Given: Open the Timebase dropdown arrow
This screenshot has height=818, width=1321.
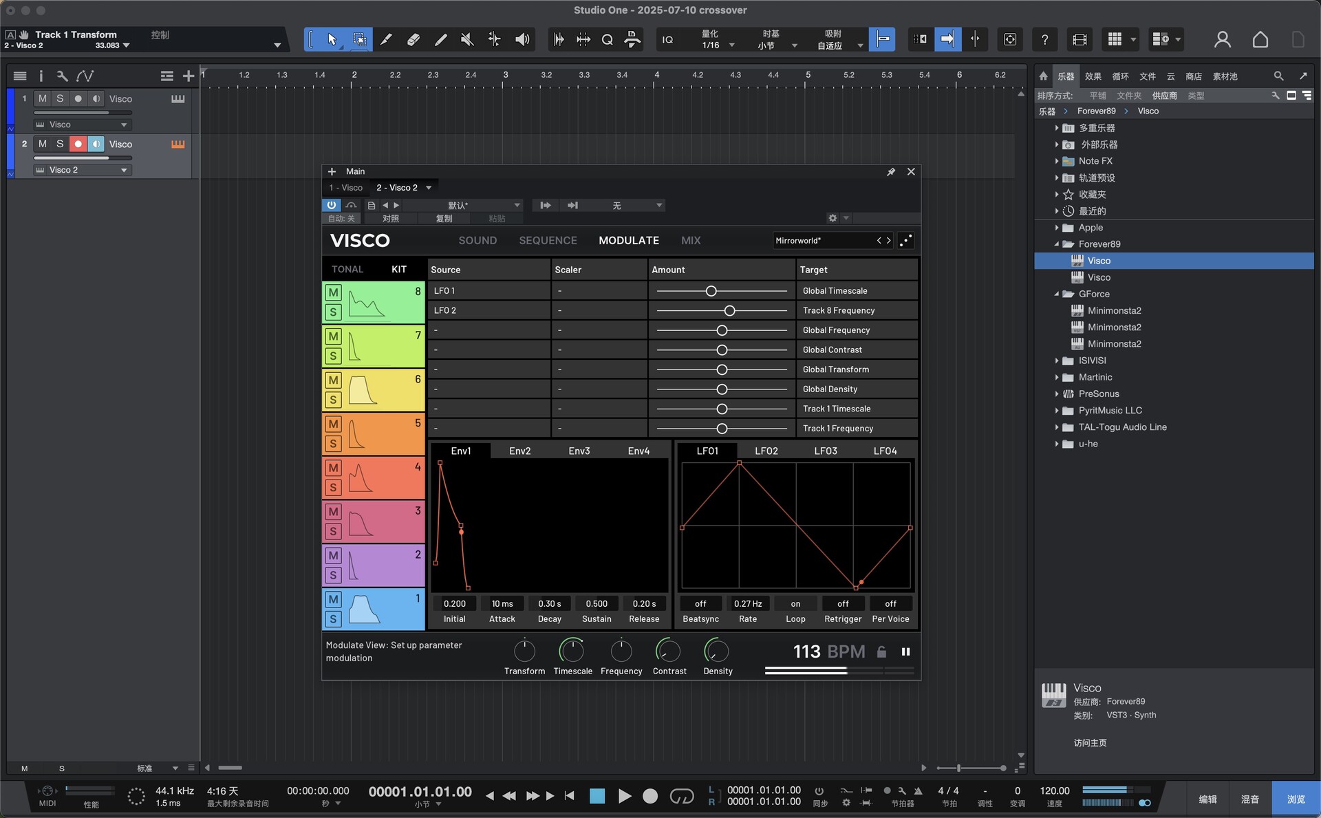Looking at the screenshot, I should pyautogui.click(x=795, y=45).
